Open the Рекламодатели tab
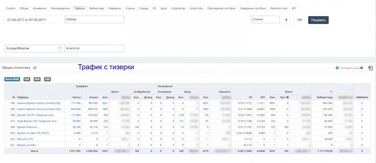This screenshot has width=376, height=163. click(x=61, y=8)
